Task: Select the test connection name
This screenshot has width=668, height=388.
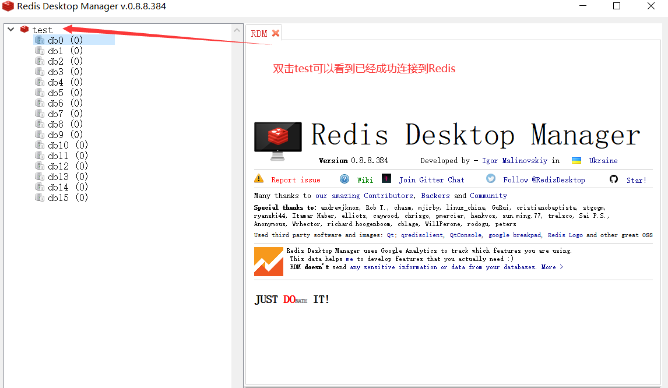Action: pos(42,30)
